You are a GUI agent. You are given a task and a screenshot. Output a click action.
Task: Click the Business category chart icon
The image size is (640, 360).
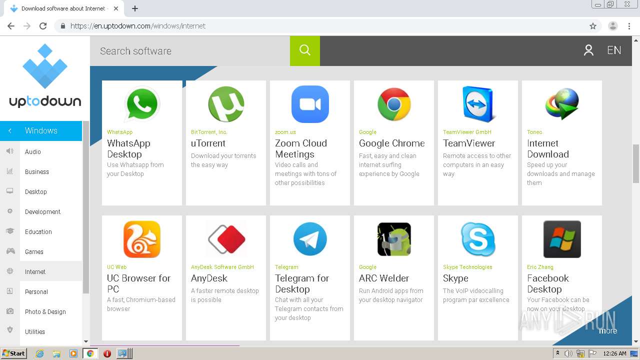[x=9, y=171]
